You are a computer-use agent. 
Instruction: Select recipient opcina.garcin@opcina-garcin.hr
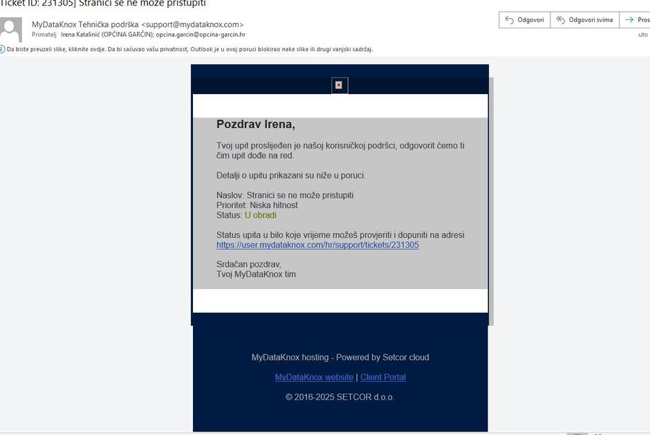click(201, 35)
